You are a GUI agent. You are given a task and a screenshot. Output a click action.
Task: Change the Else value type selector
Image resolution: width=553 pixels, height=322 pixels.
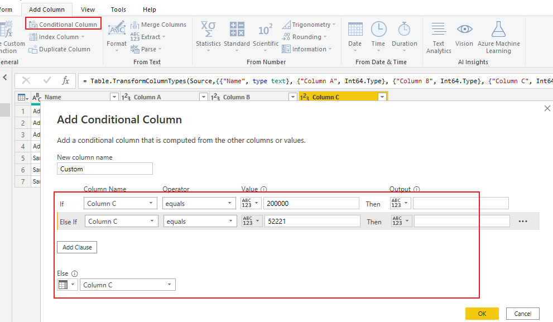point(68,285)
